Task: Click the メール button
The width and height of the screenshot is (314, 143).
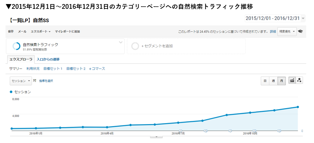Action: point(22,32)
